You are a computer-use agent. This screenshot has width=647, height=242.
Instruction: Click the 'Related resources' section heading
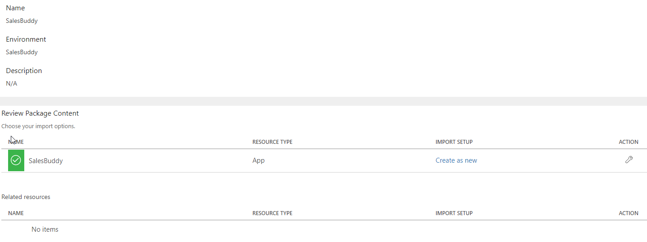(x=26, y=197)
